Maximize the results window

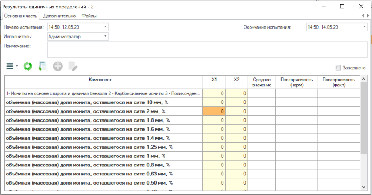tap(342, 7)
